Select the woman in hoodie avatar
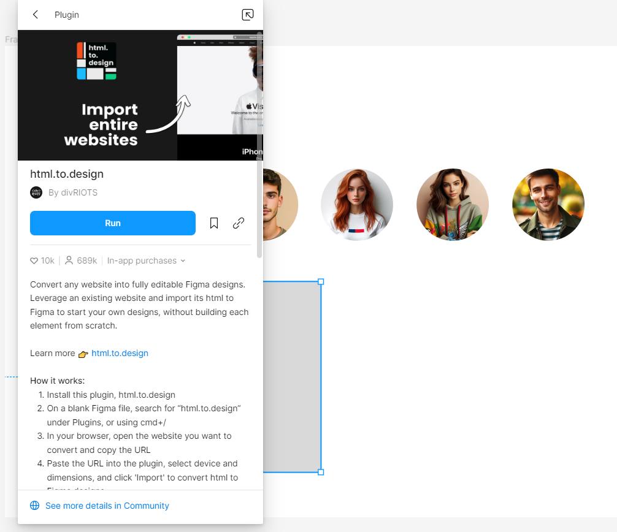 453,205
